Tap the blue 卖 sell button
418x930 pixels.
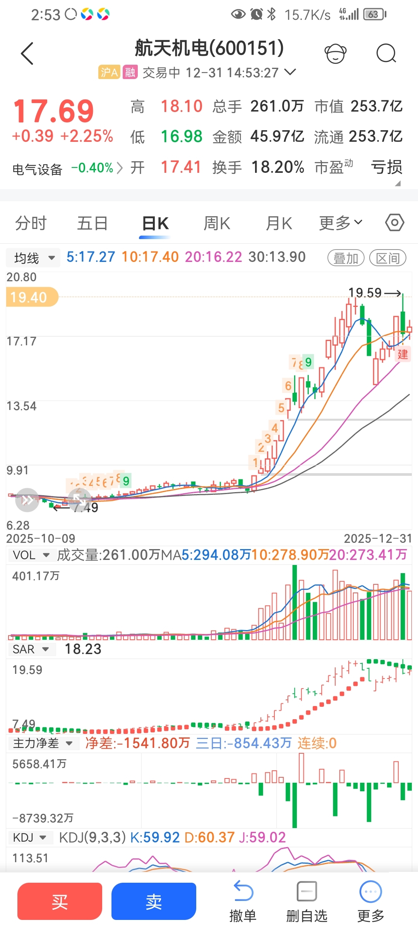[154, 901]
